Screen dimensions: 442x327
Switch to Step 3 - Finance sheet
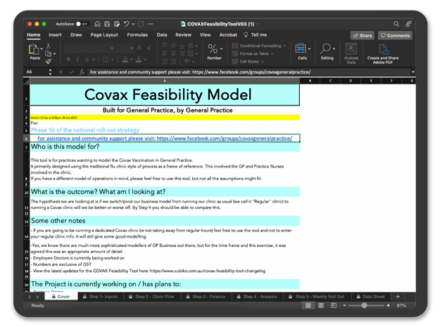[x=206, y=297]
